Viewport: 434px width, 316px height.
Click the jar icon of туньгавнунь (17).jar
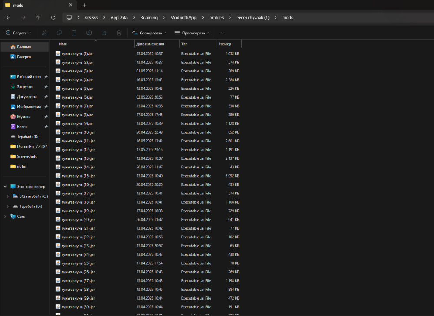[x=58, y=193]
